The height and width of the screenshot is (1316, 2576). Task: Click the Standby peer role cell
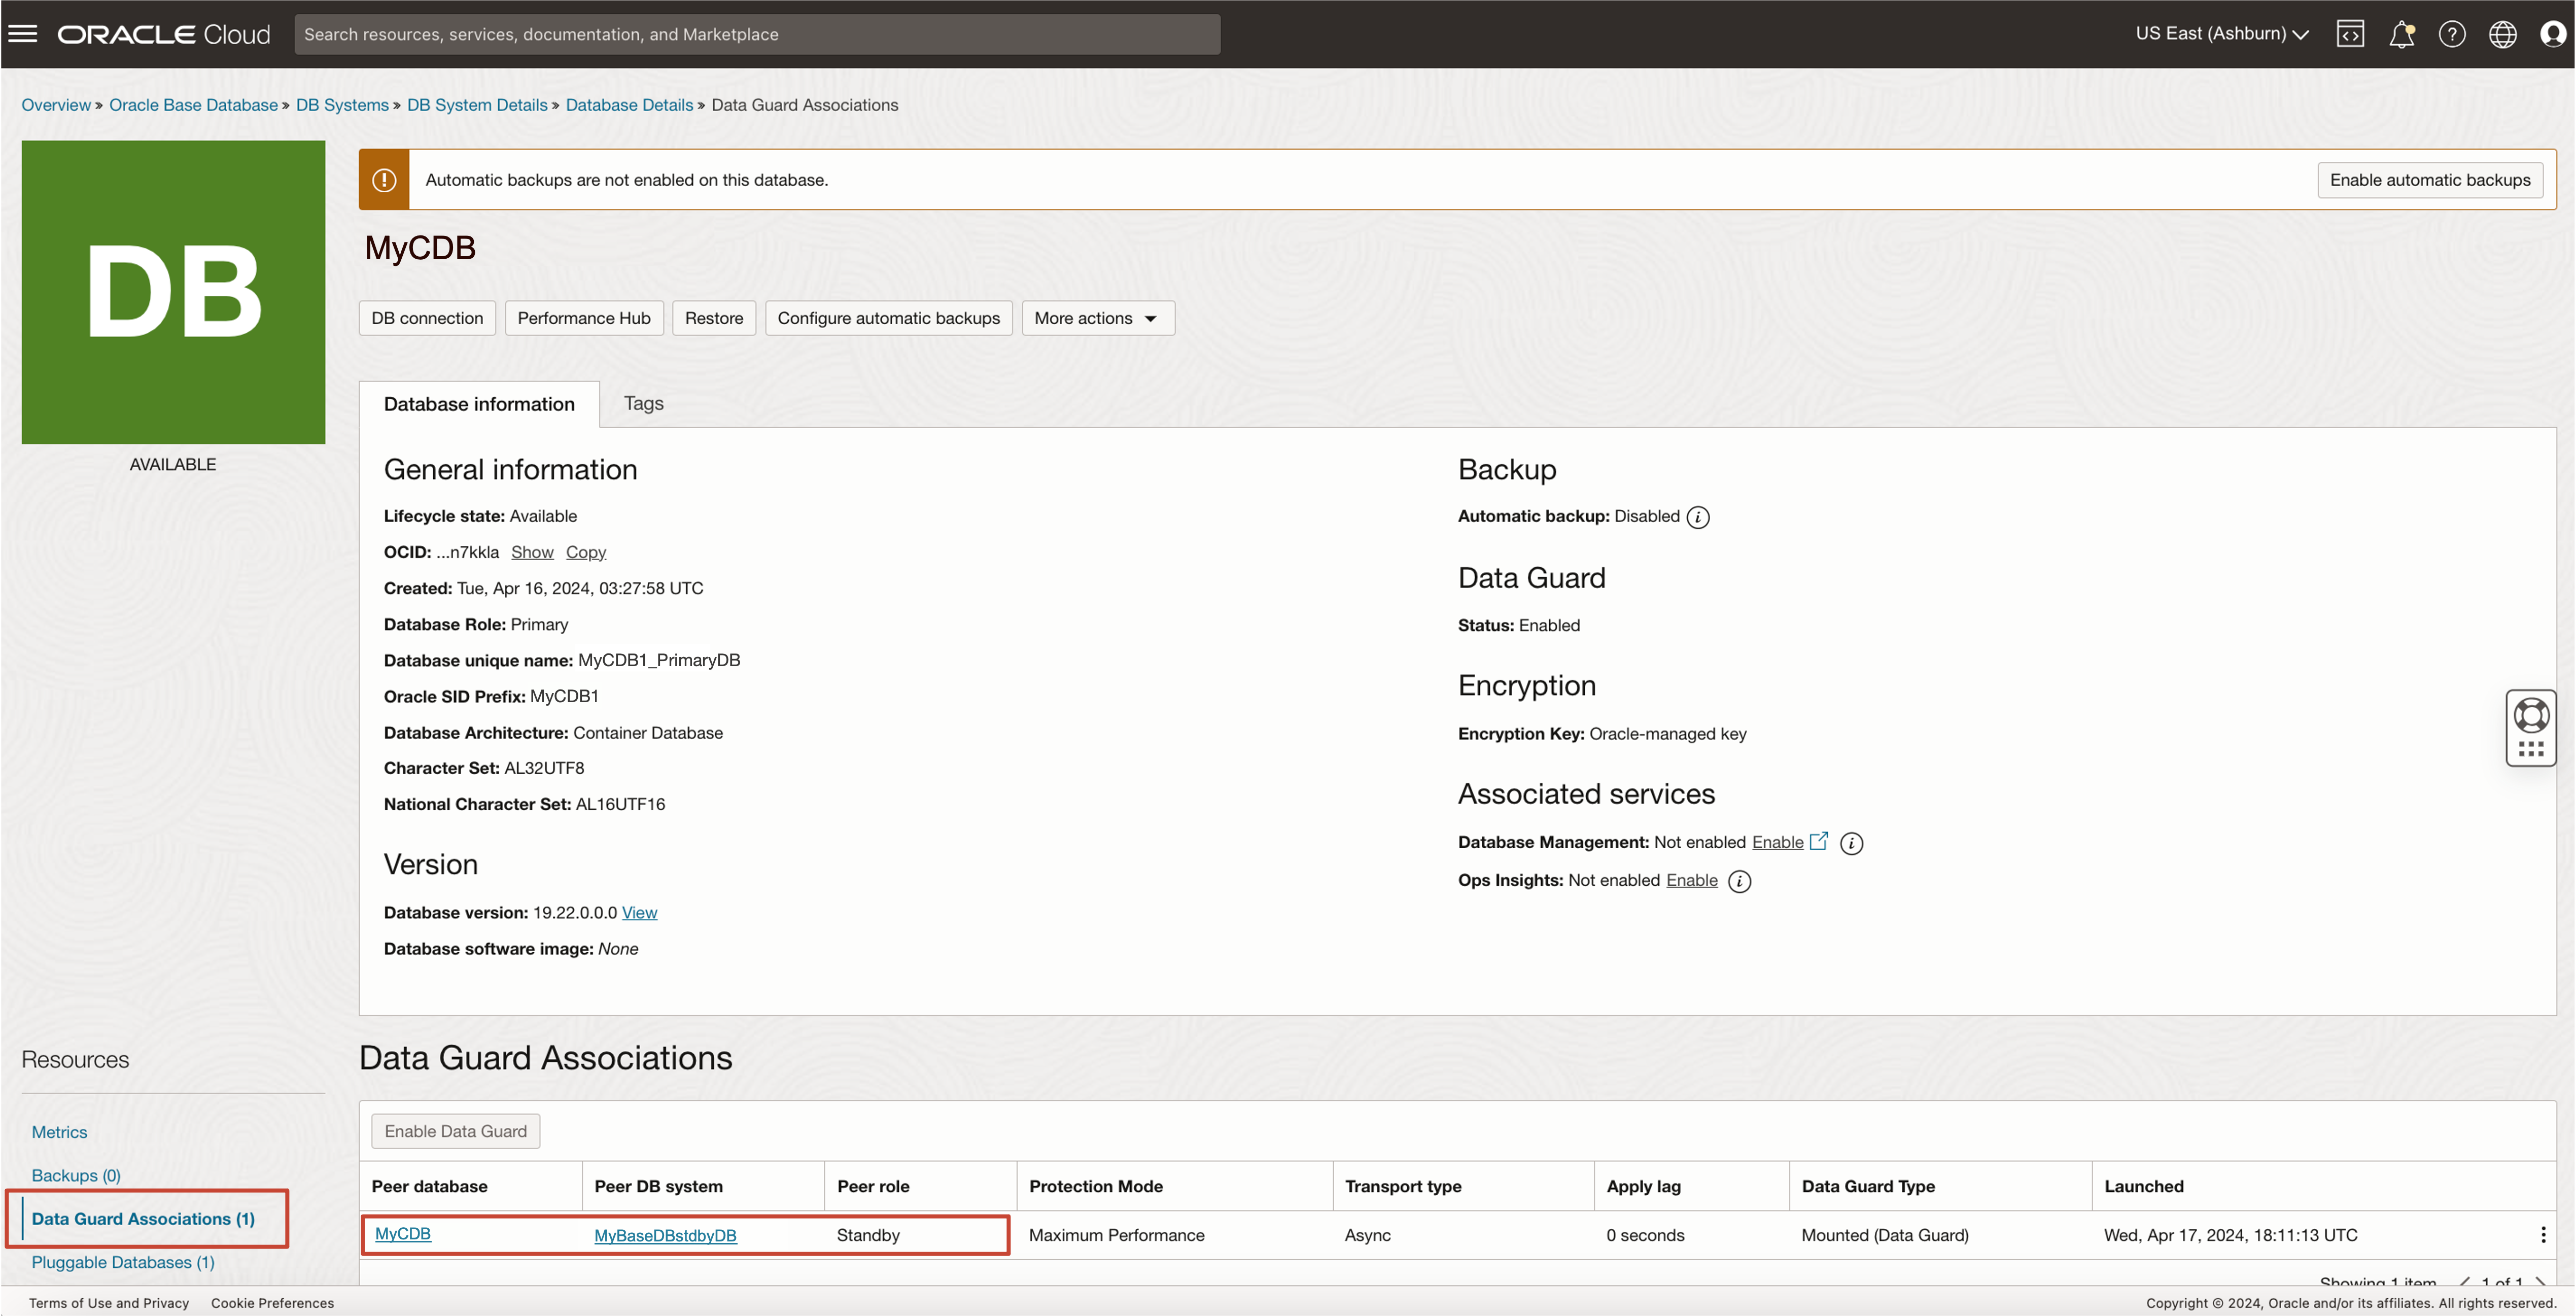click(x=868, y=1235)
